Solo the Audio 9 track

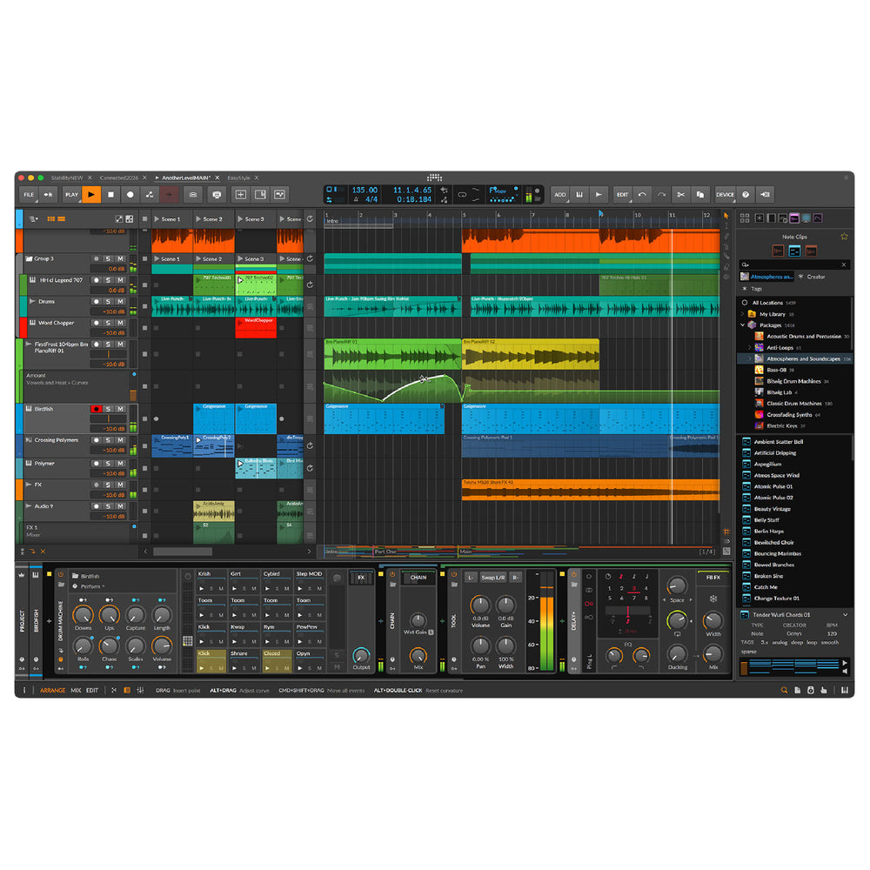(x=108, y=506)
